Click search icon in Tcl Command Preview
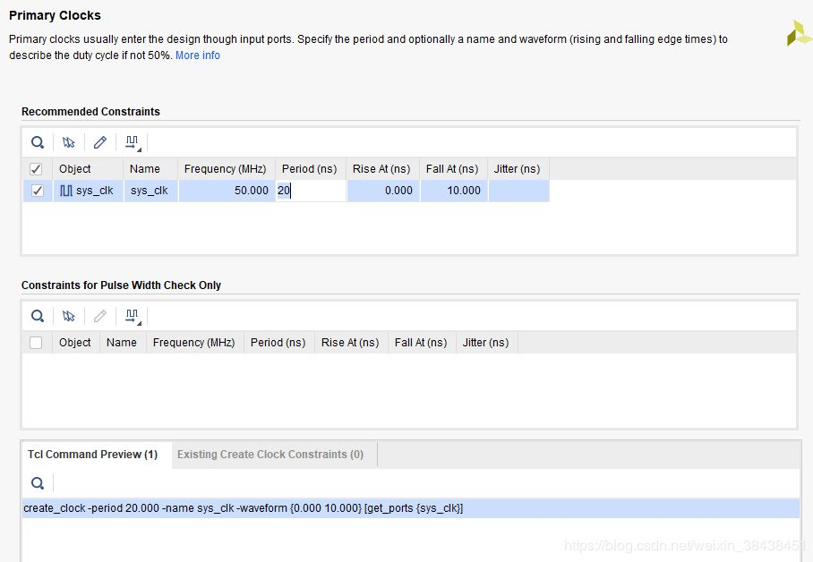 click(x=38, y=483)
